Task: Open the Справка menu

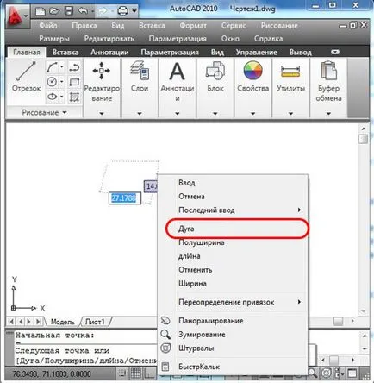Action: tap(268, 38)
